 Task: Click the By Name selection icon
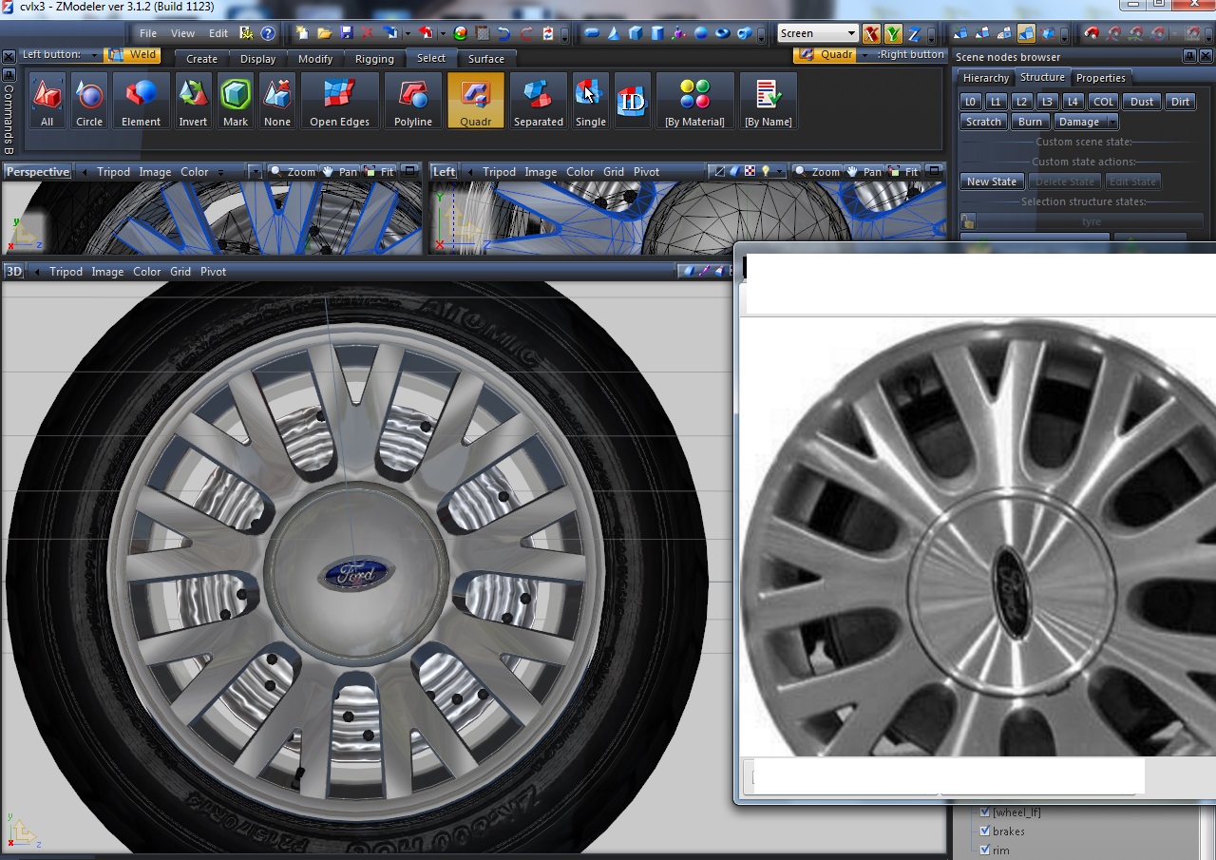[x=768, y=102]
